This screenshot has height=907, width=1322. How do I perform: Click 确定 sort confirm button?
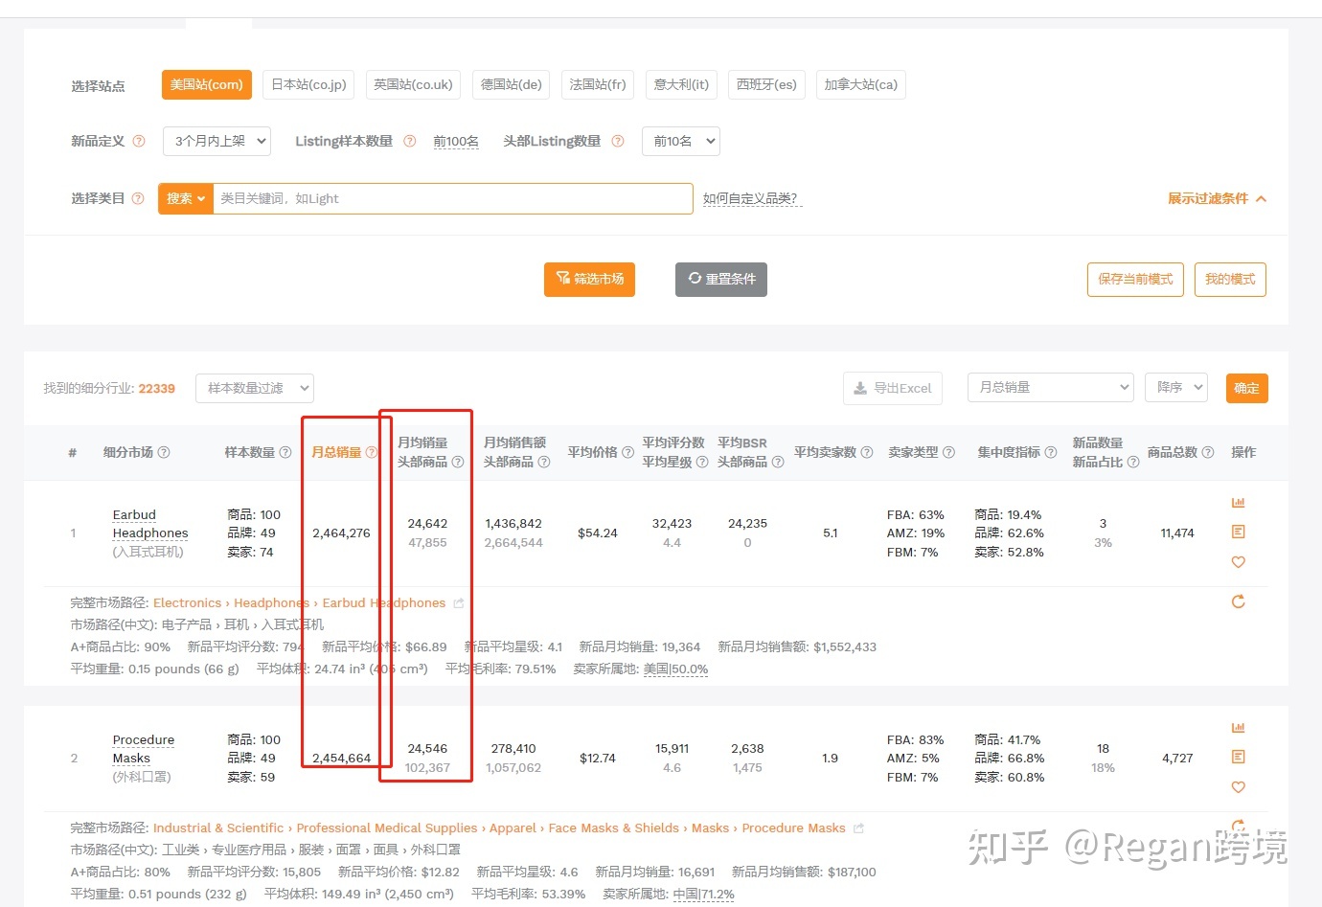pos(1246,388)
